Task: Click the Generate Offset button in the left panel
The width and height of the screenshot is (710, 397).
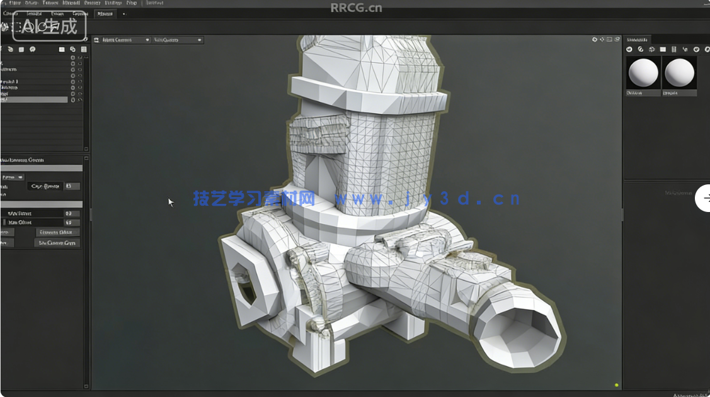Action: click(57, 232)
